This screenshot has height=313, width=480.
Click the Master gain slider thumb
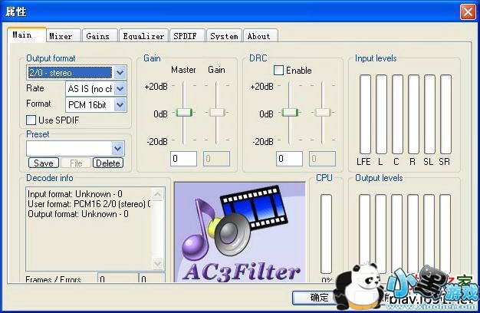coord(184,113)
